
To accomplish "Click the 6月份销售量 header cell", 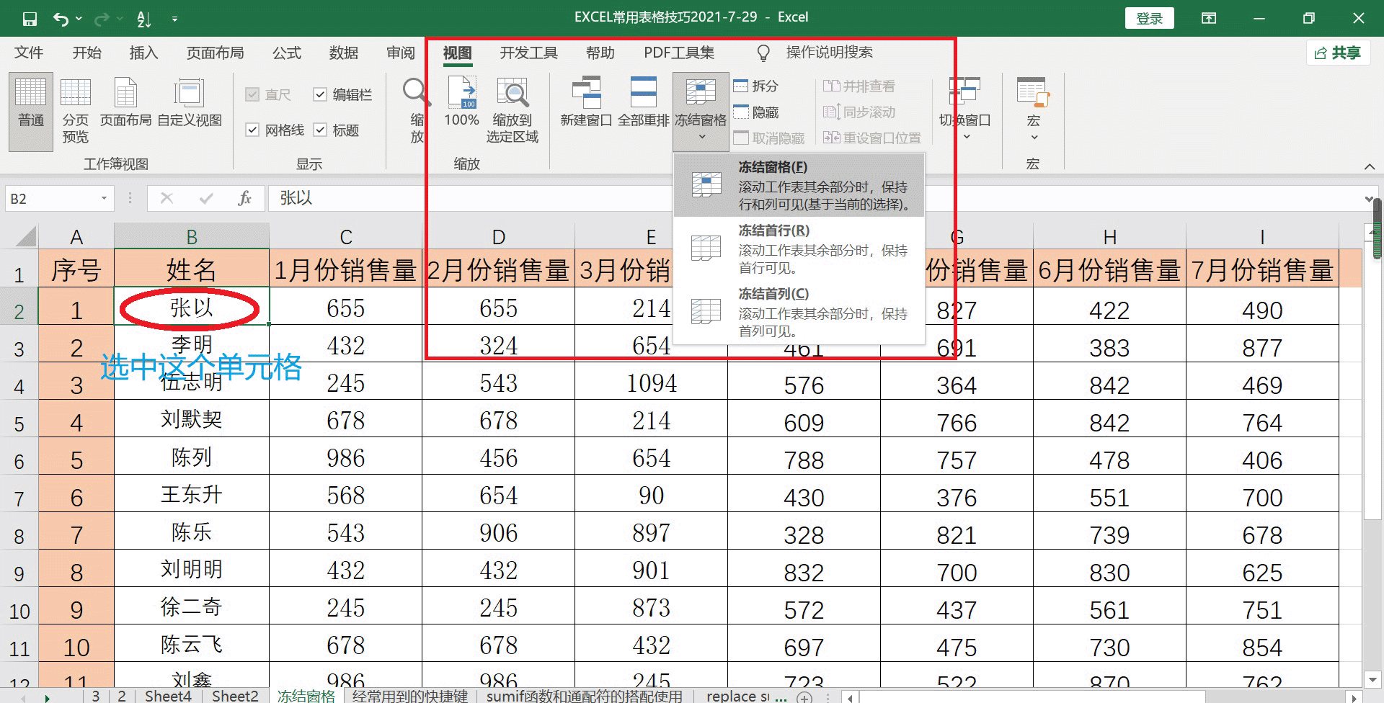I will (1109, 269).
